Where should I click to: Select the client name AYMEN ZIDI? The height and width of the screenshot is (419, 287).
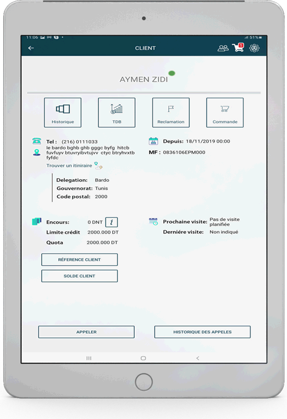coord(143,79)
